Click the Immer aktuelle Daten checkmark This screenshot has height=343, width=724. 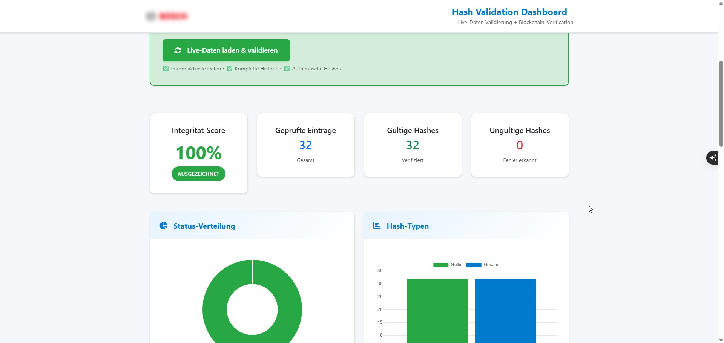(x=166, y=69)
